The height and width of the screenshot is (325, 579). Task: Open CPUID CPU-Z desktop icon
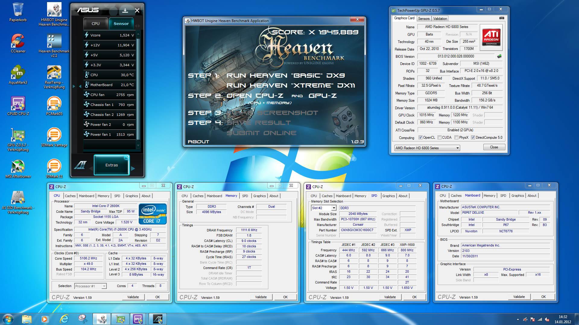pyautogui.click(x=18, y=106)
